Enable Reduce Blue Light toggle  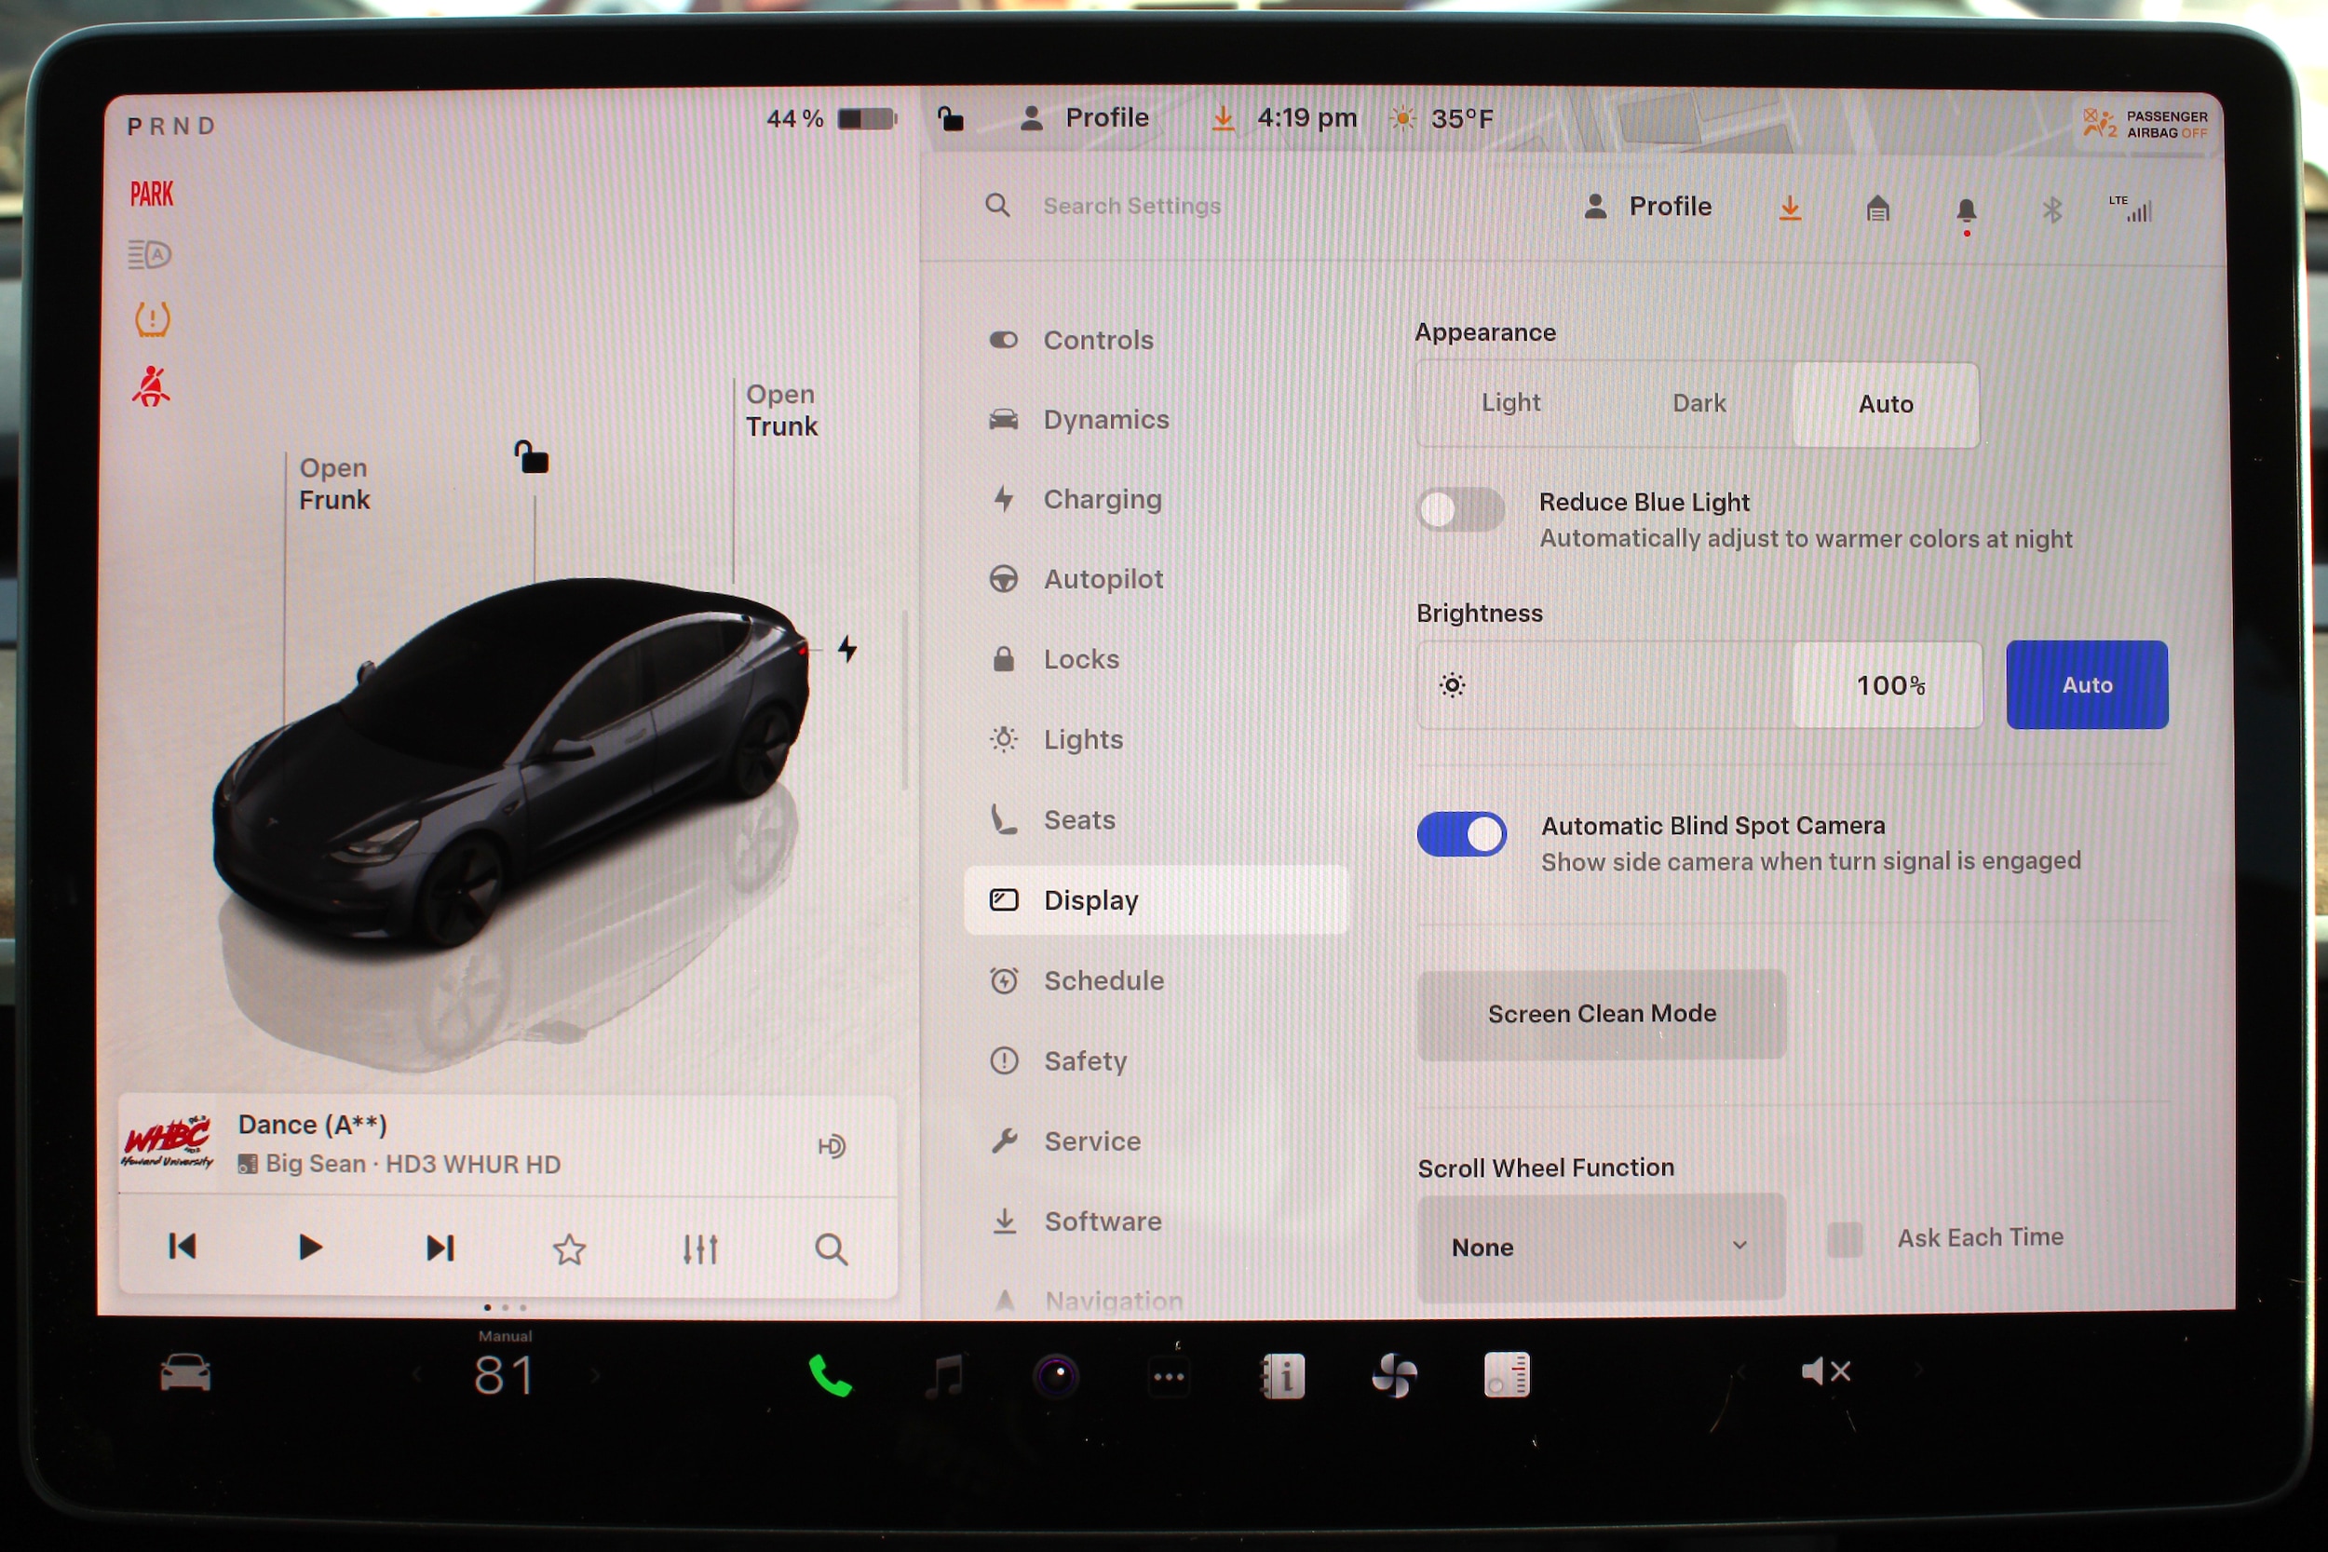click(x=1460, y=511)
